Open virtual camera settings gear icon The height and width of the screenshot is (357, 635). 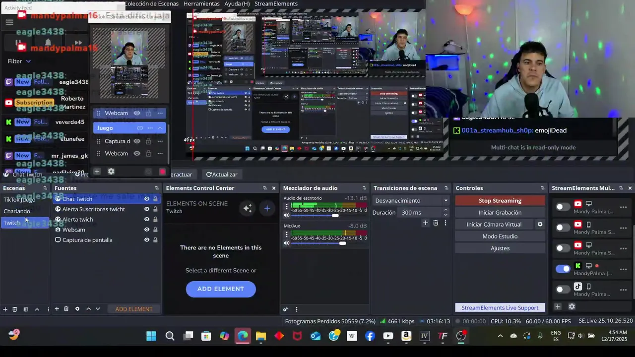point(540,224)
